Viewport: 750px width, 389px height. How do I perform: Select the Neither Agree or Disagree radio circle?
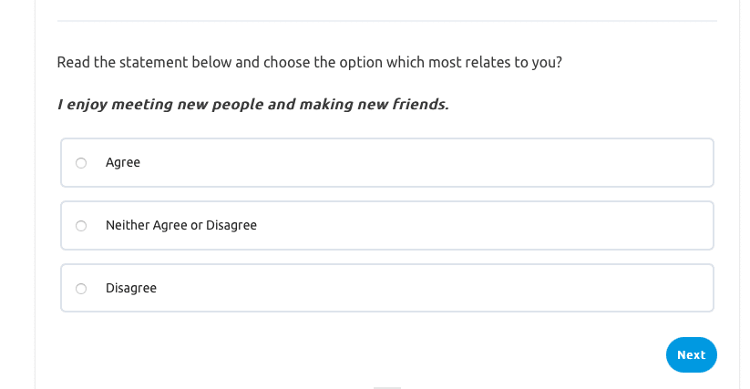pos(81,226)
